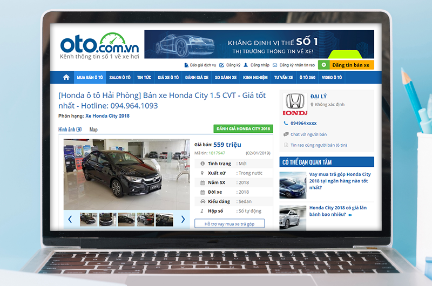432x286 pixels.
Task: Click the ĐẠI LÝ seller name
Action: point(319,97)
